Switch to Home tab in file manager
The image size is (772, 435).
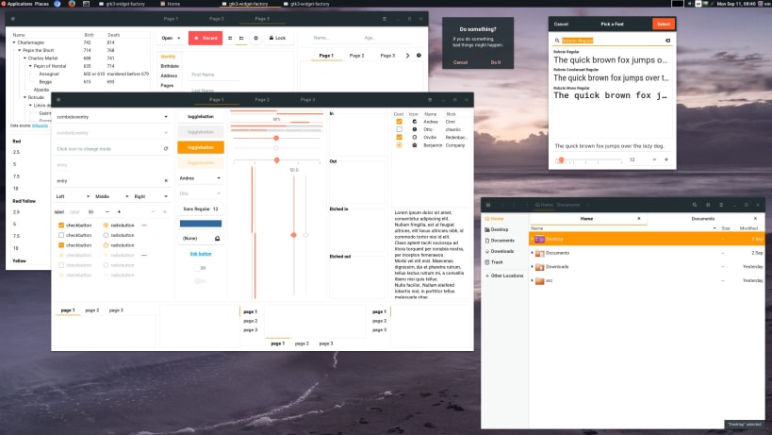(587, 219)
